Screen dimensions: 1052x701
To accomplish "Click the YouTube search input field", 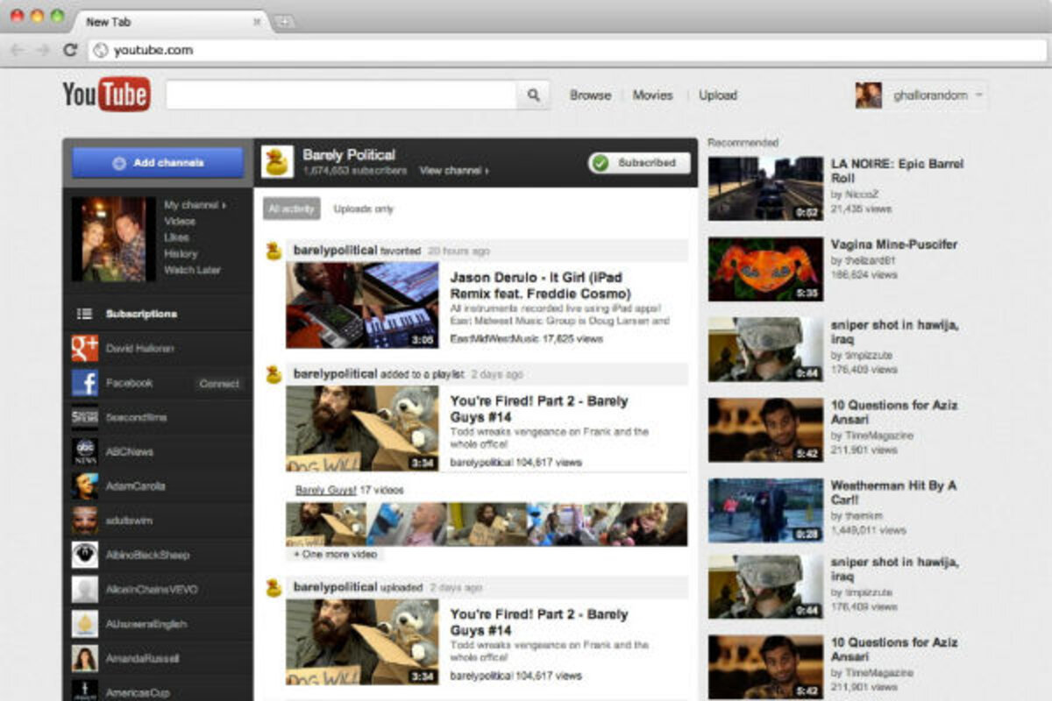I will tap(341, 96).
